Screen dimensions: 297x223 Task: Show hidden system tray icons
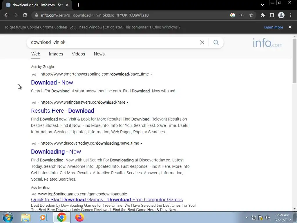click(247, 217)
